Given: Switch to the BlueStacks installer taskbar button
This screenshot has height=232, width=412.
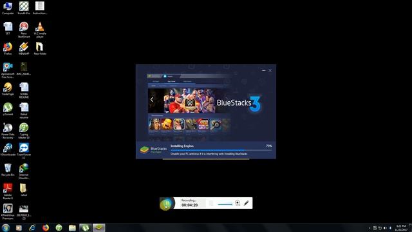Looking at the screenshot, I should (x=98, y=227).
